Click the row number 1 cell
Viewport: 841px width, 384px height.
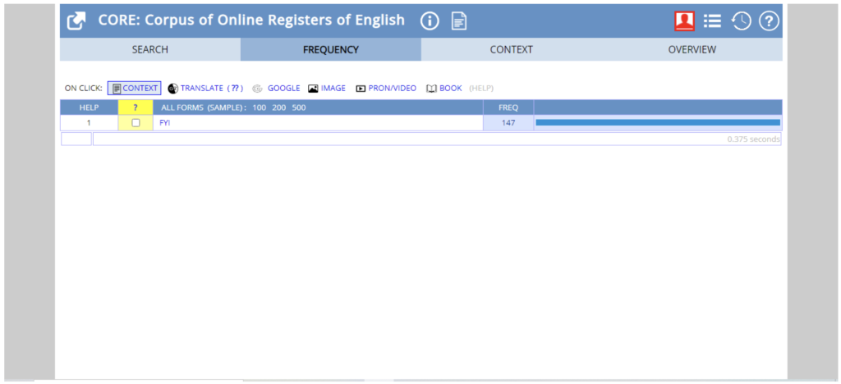[89, 122]
